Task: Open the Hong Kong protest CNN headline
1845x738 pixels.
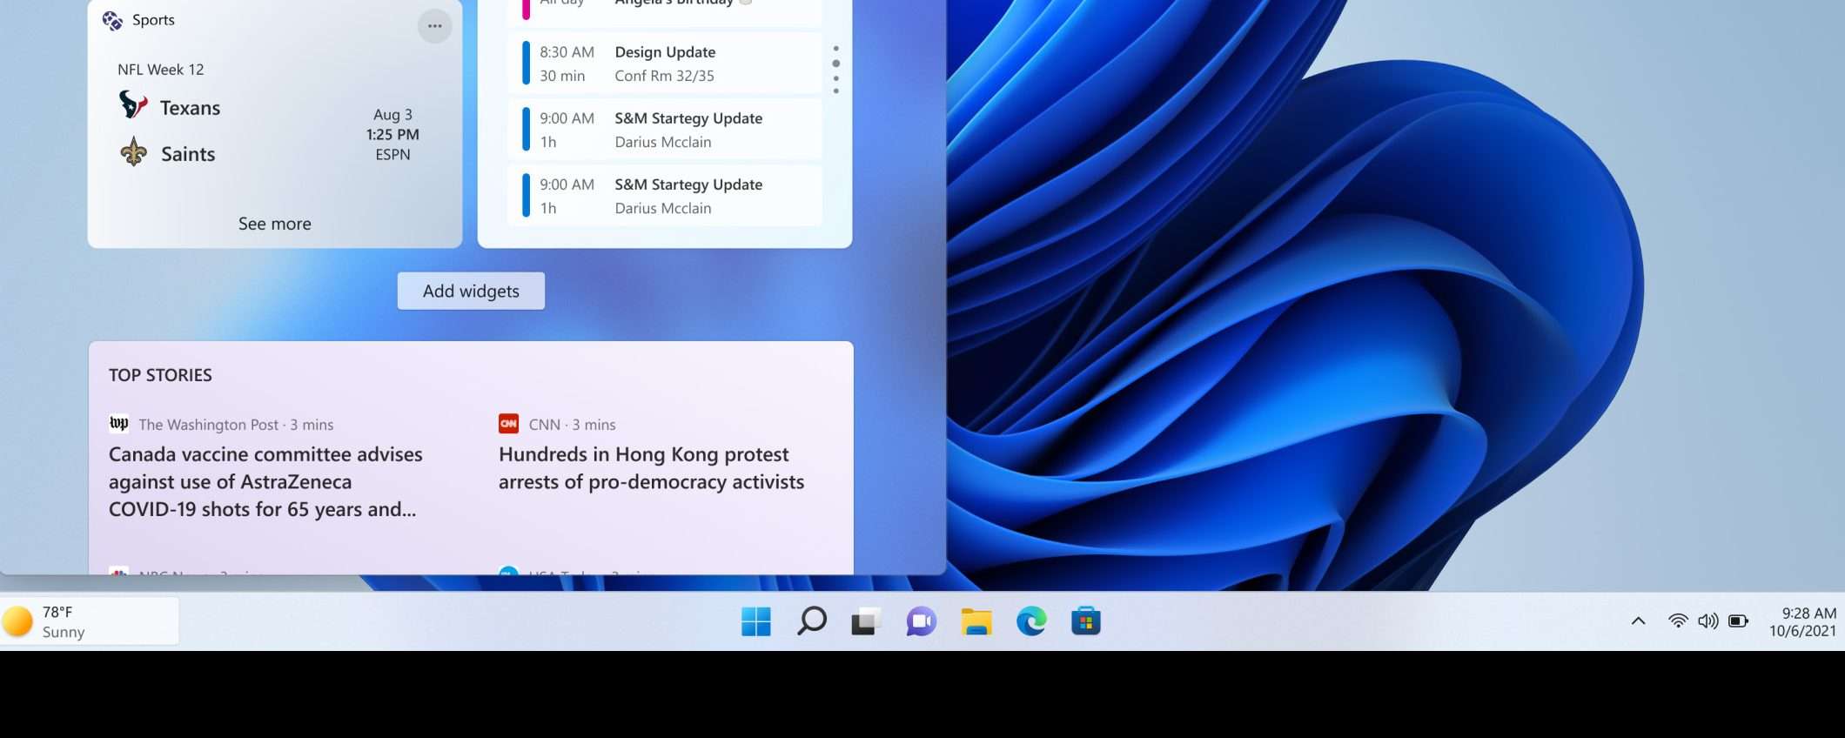Action: click(x=651, y=467)
